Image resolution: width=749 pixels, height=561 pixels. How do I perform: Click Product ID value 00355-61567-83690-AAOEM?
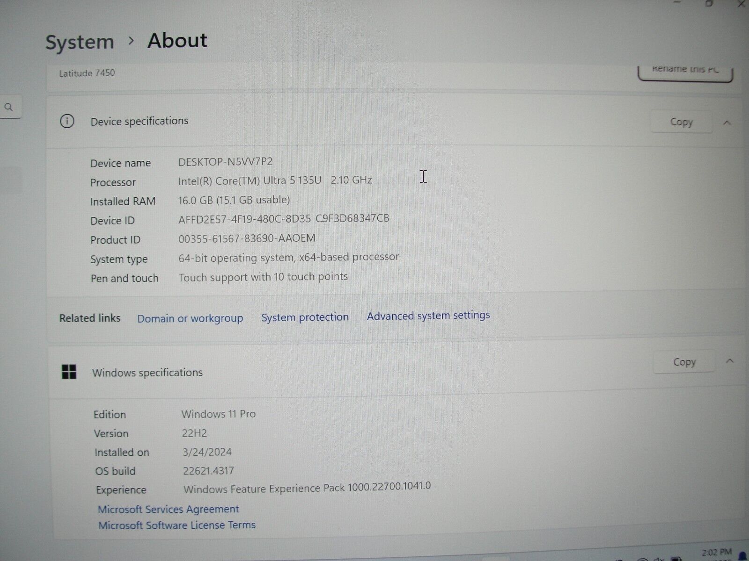tap(247, 238)
